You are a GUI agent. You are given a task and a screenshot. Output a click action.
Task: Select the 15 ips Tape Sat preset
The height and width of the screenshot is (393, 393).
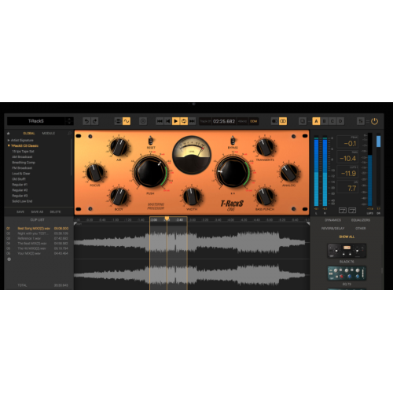point(23,152)
